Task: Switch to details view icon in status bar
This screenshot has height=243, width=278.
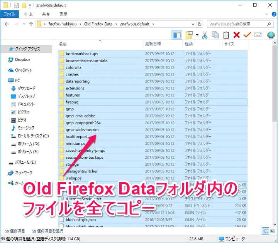Action: [265, 231]
